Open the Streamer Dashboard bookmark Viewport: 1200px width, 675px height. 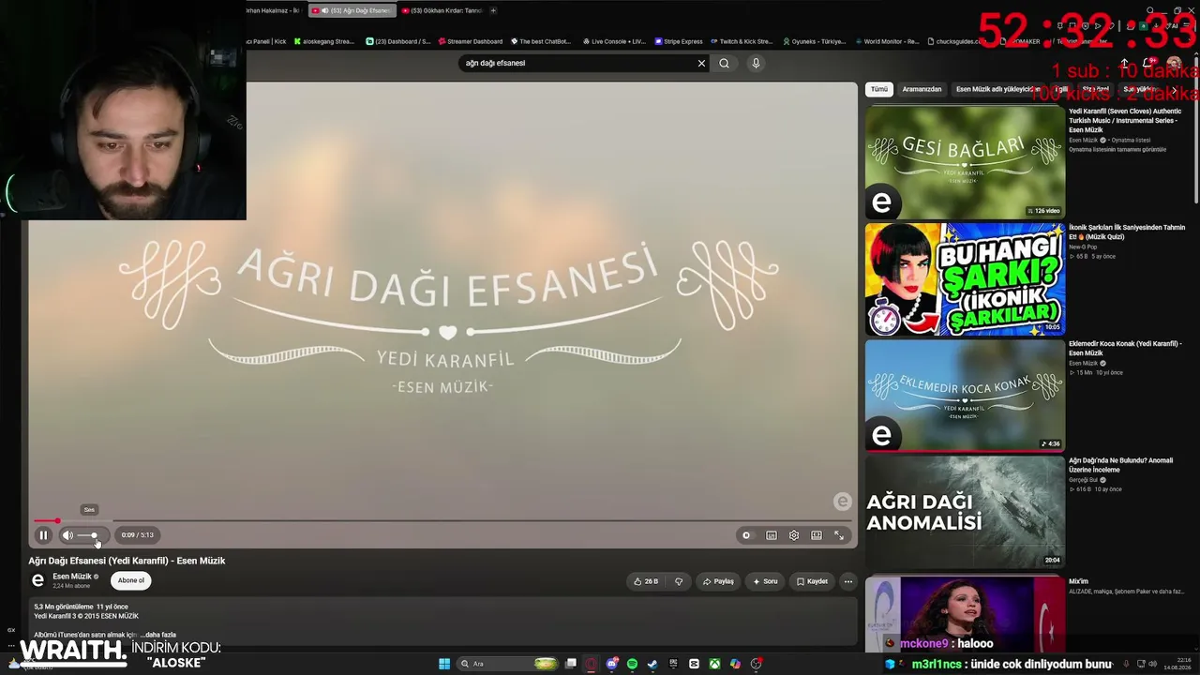pos(470,41)
